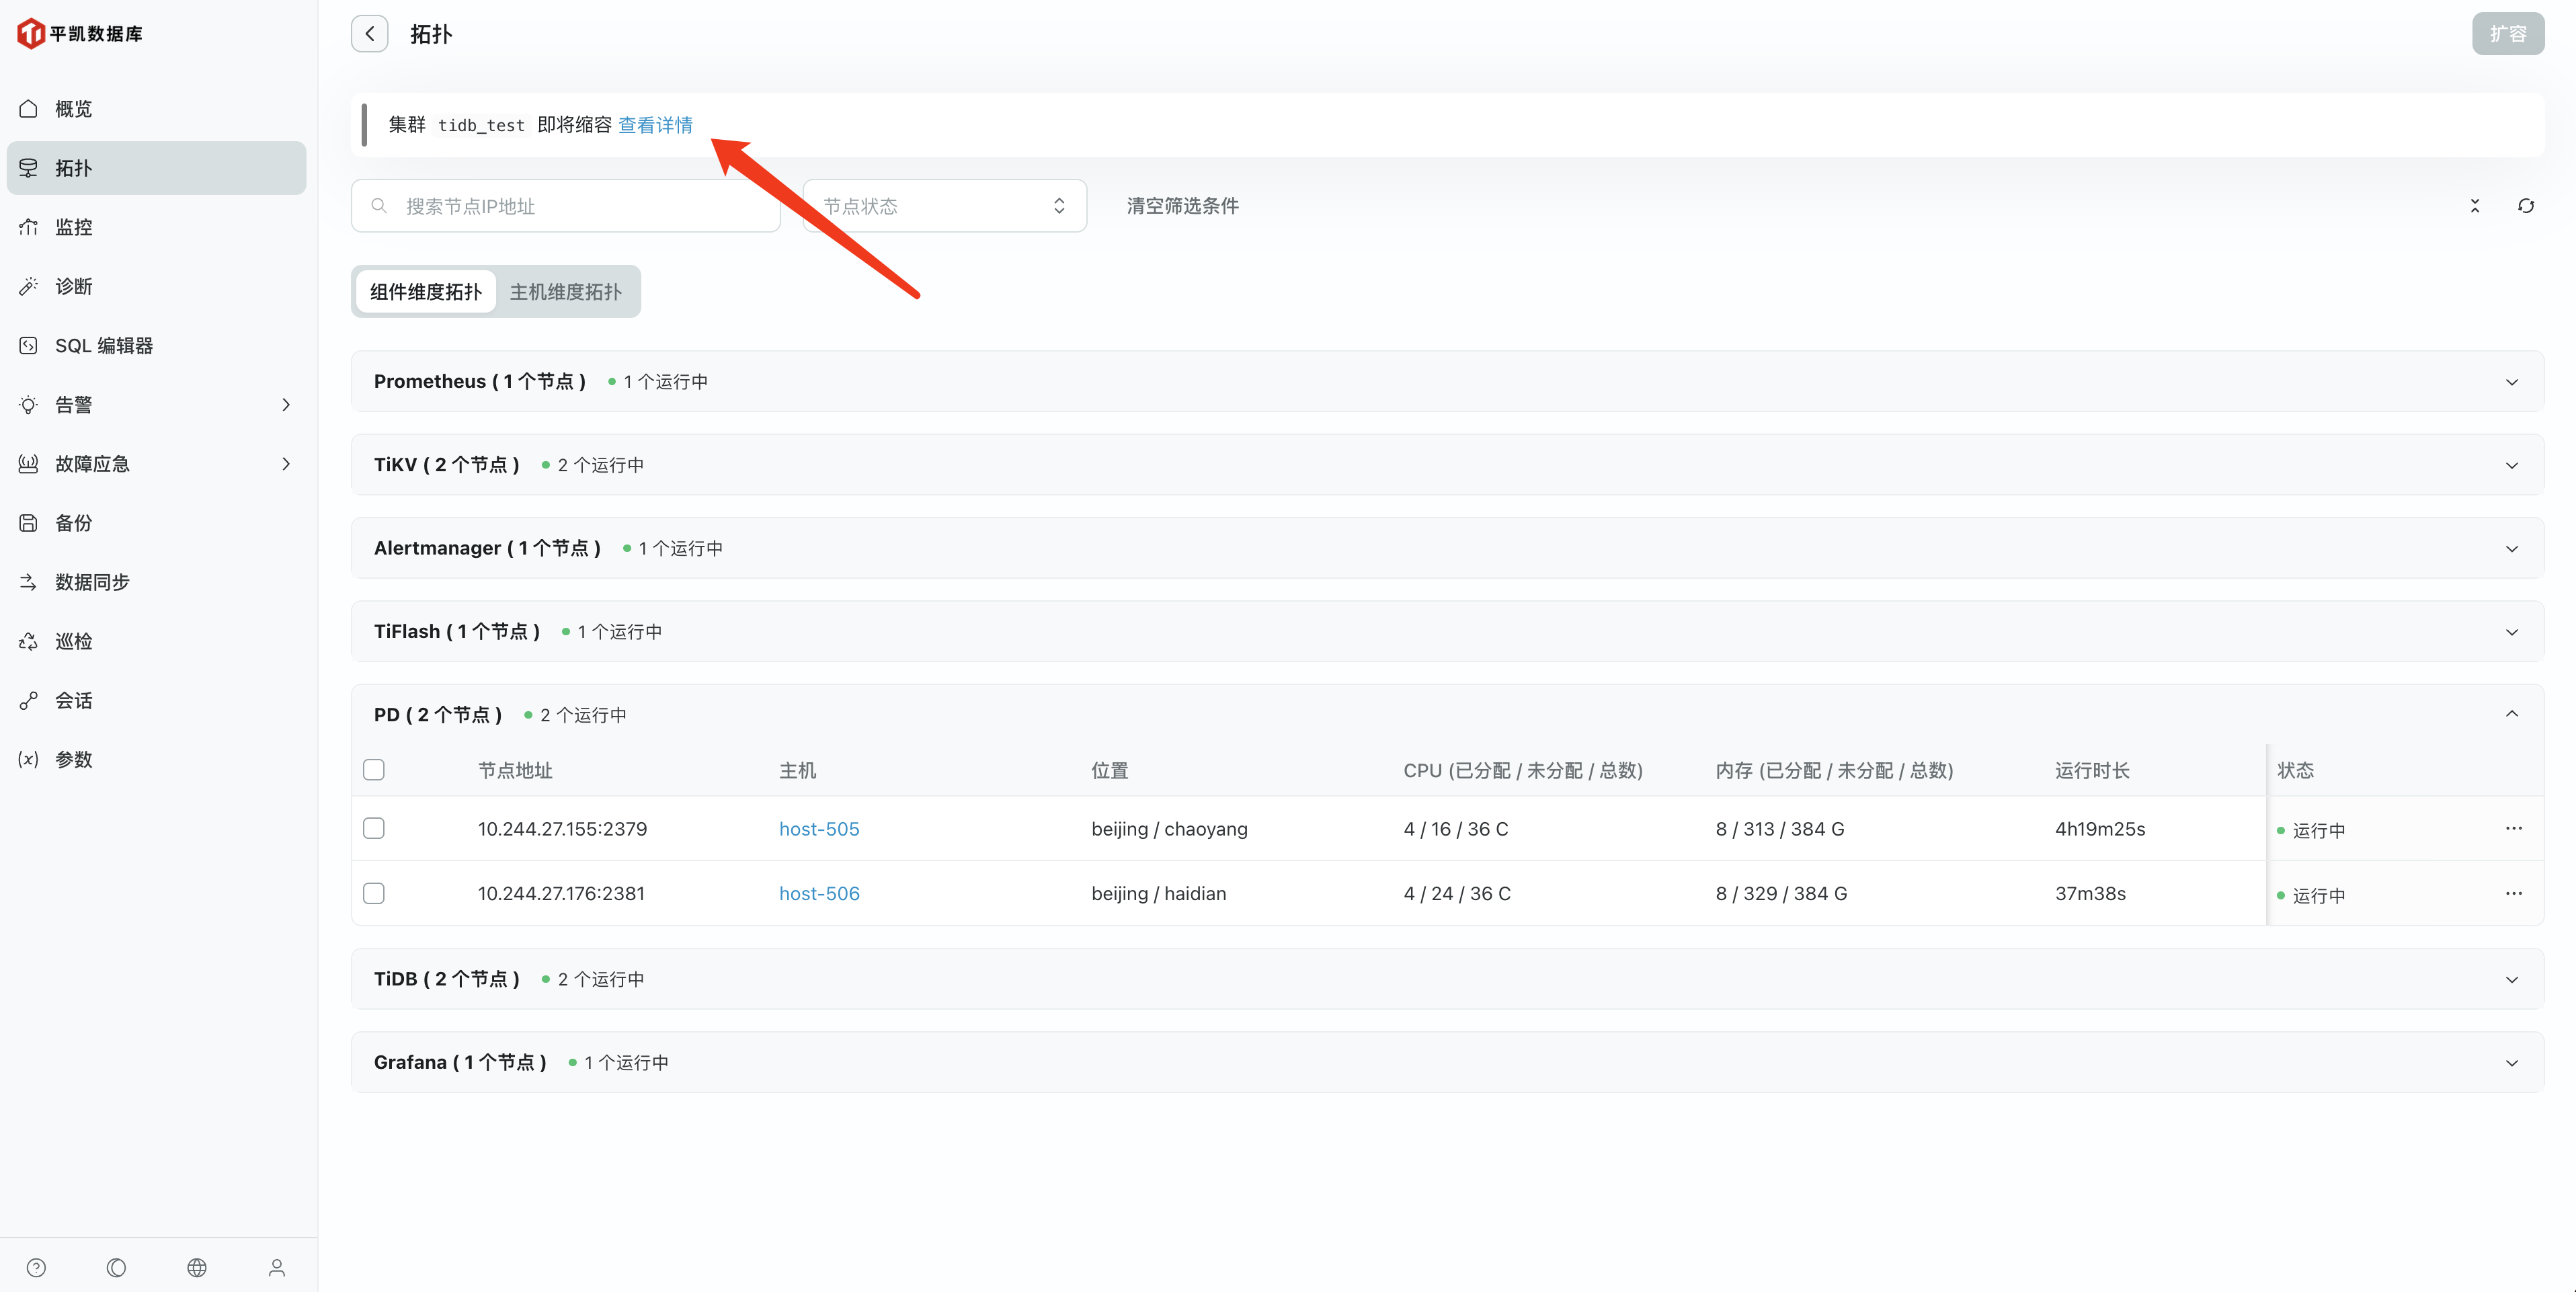2576x1292 pixels.
Task: Open language globe icon
Action: [196, 1267]
